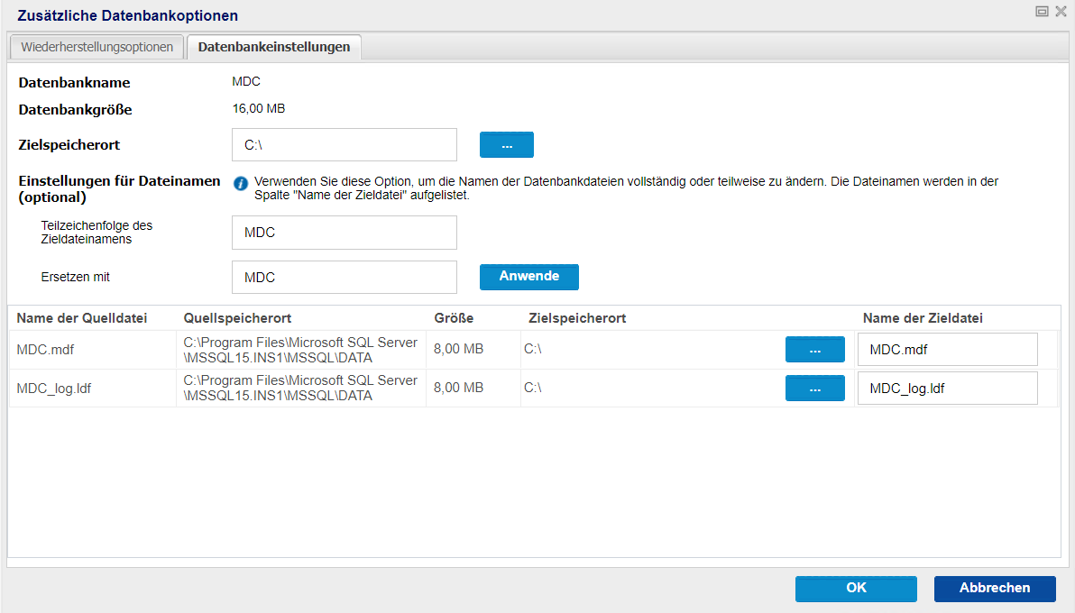
Task: Edit the target file name MDC.mdf field
Action: 947,350
